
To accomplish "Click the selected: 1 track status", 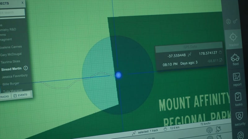I will tap(148, 131).
